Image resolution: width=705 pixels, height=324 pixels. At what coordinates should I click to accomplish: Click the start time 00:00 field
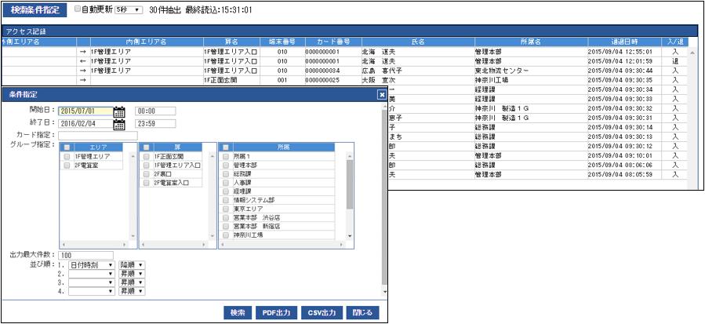[x=154, y=111]
